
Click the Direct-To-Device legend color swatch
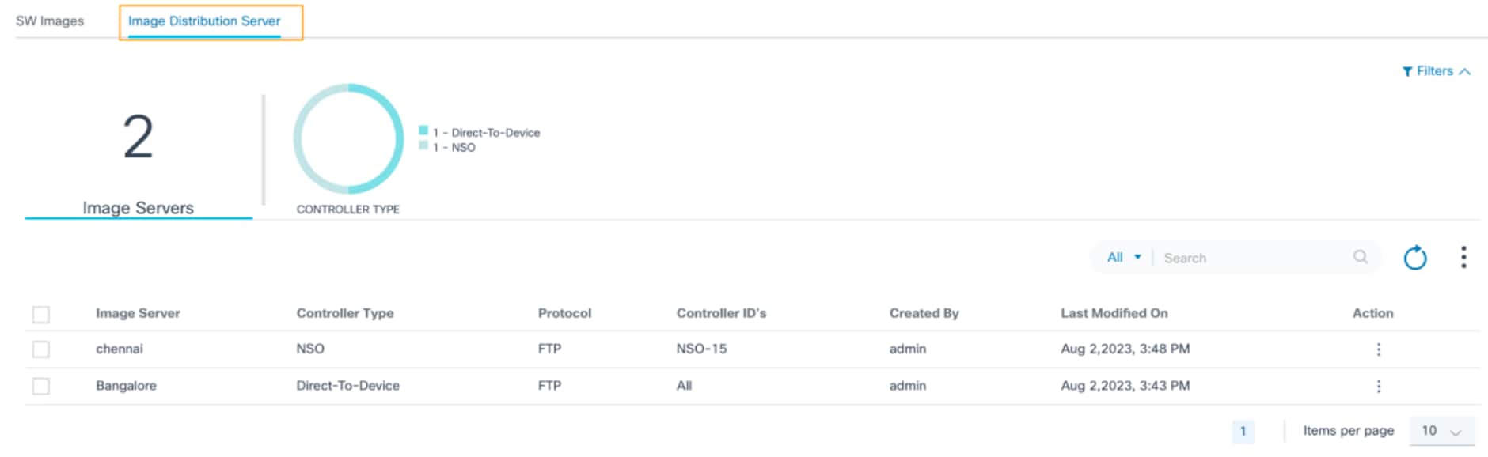pos(423,130)
